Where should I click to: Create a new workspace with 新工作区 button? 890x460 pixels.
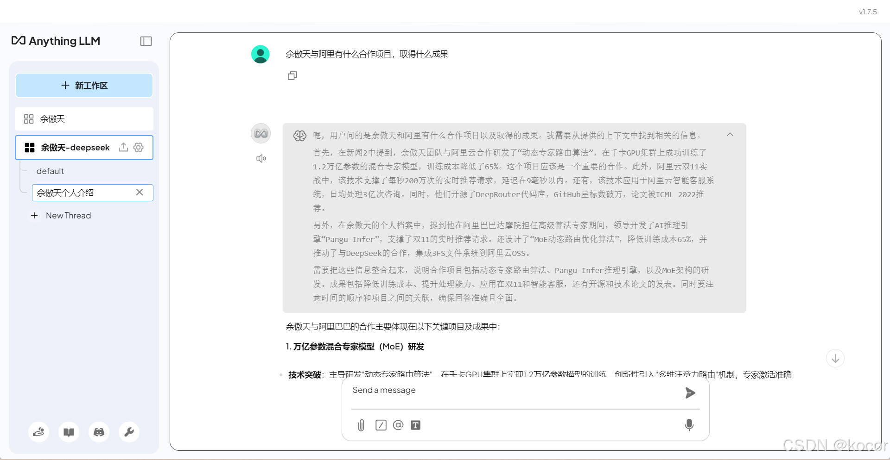point(84,85)
